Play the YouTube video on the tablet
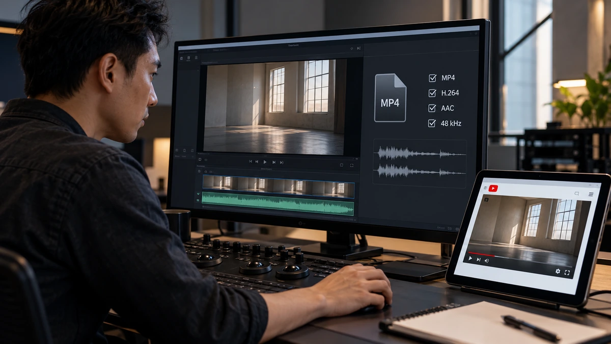611x344 pixels. (470, 258)
